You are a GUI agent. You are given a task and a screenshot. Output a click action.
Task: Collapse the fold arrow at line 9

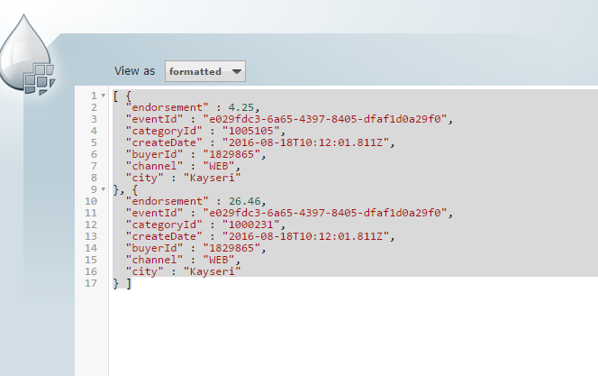click(103, 189)
